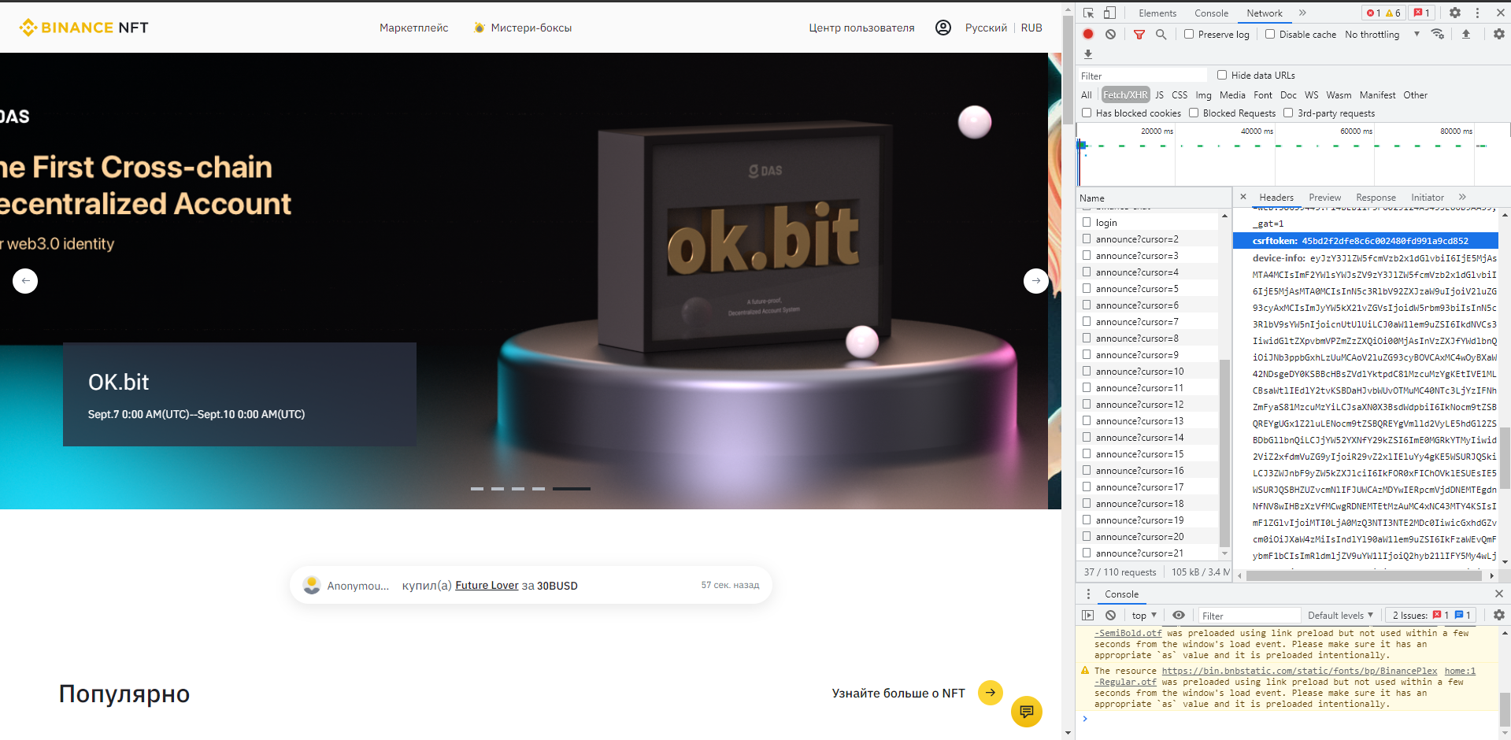Open DevTools three-dot customize menu
The width and height of the screenshot is (1511, 740).
tap(1477, 13)
